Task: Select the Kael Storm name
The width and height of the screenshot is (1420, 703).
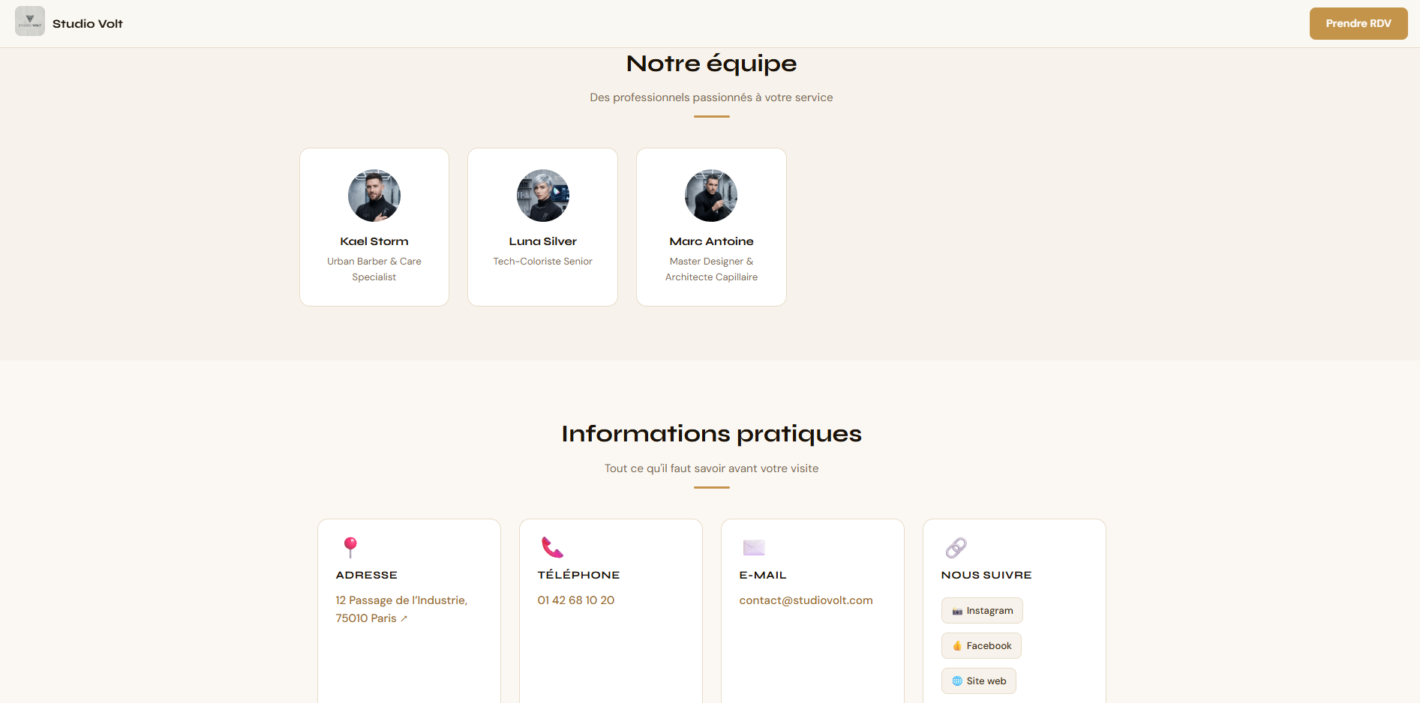Action: (x=374, y=241)
